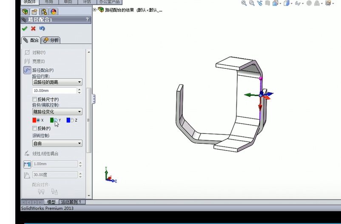The height and width of the screenshot is (224, 341).
Task: Click the Previous View icon
Action: tap(260, 3)
